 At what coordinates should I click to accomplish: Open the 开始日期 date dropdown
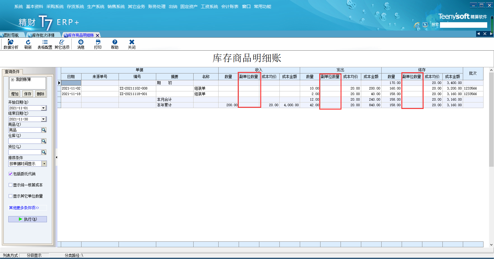click(x=44, y=108)
